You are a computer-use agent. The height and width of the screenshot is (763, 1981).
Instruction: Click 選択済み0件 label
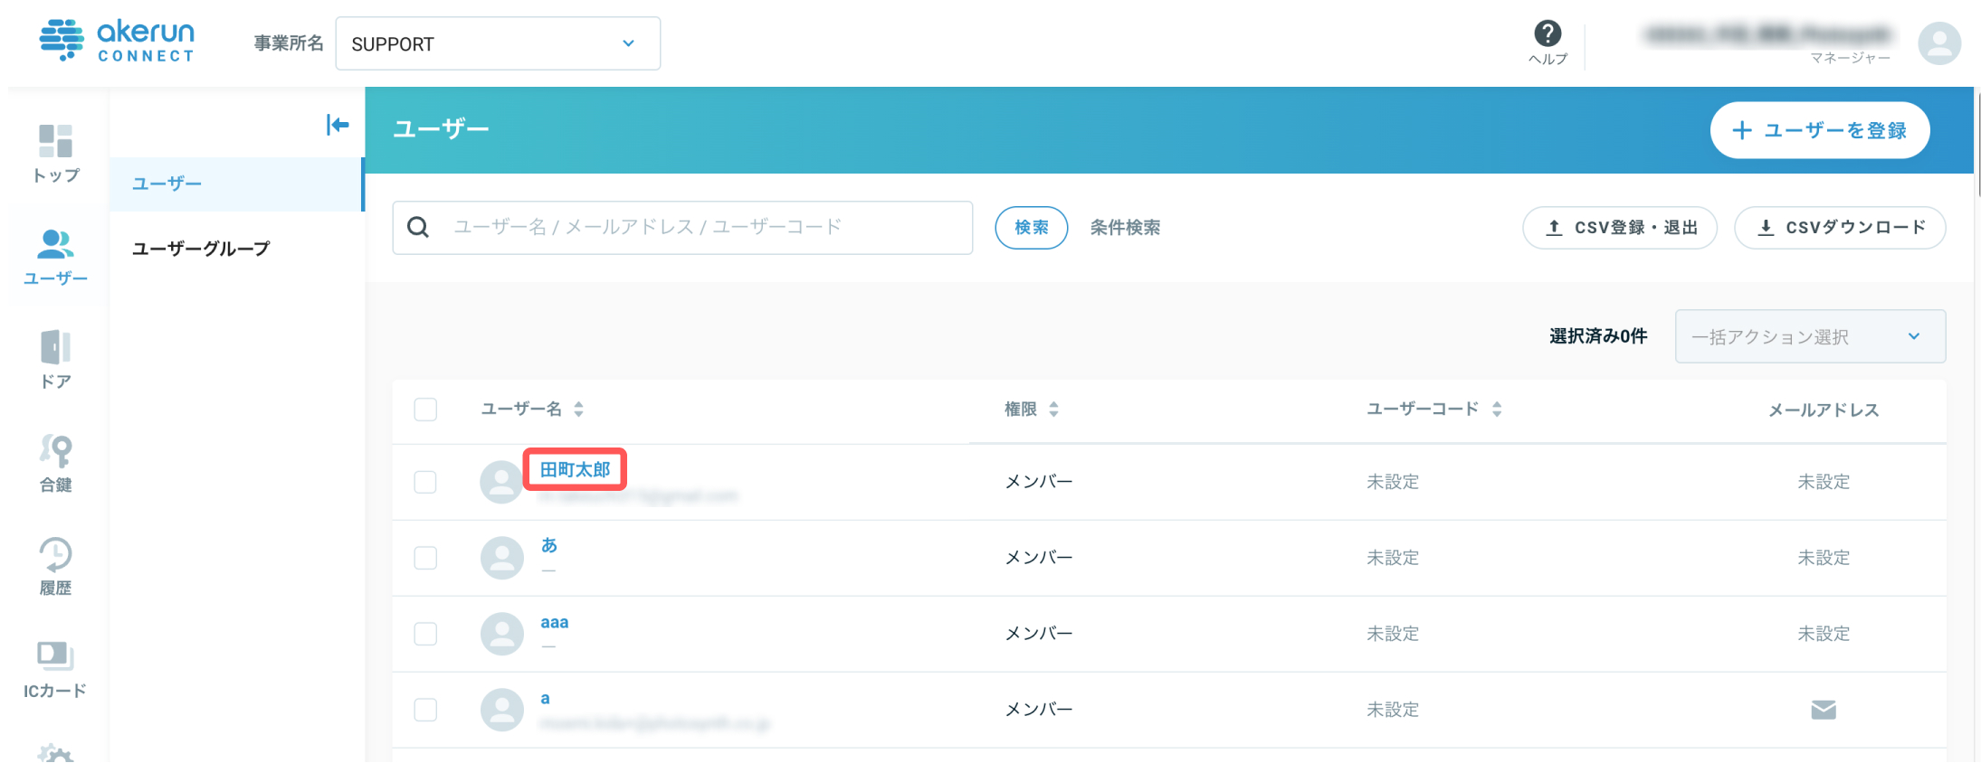coord(1597,336)
